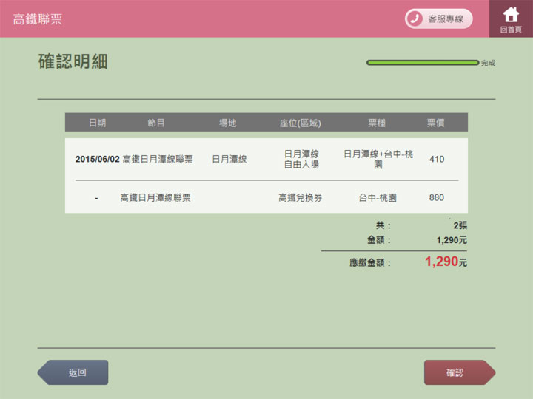Click the 880 price cell
The width and height of the screenshot is (533, 399).
pos(437,197)
